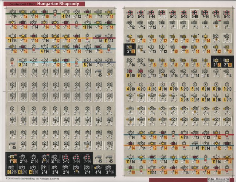Select 'Sec' 1-2-4 counter with Hungarian flag

(216, 25)
